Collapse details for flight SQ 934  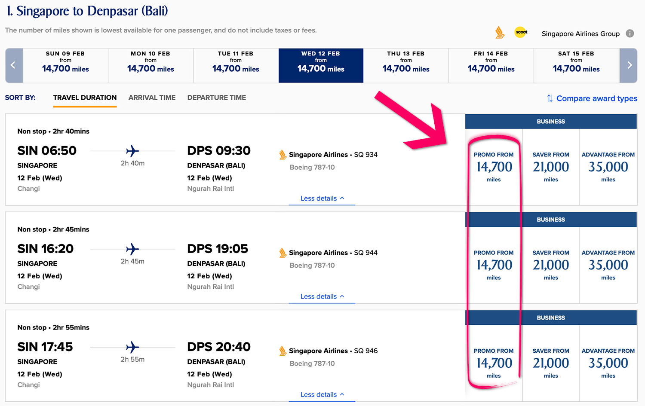pos(322,198)
